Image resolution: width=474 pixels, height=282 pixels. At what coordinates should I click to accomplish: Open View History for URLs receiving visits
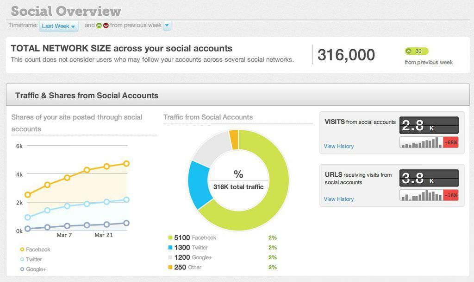(338, 199)
